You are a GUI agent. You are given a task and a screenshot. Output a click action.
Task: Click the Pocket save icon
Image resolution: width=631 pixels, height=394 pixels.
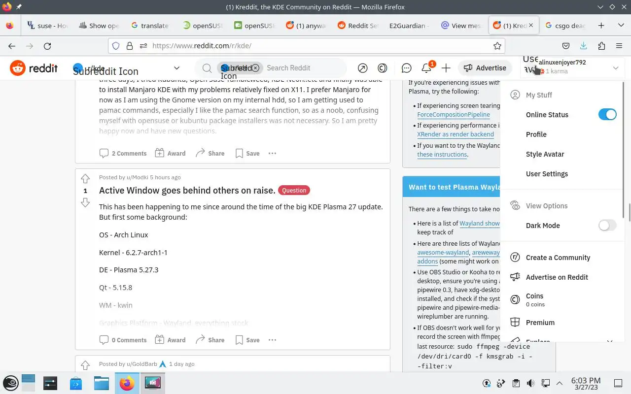click(566, 46)
